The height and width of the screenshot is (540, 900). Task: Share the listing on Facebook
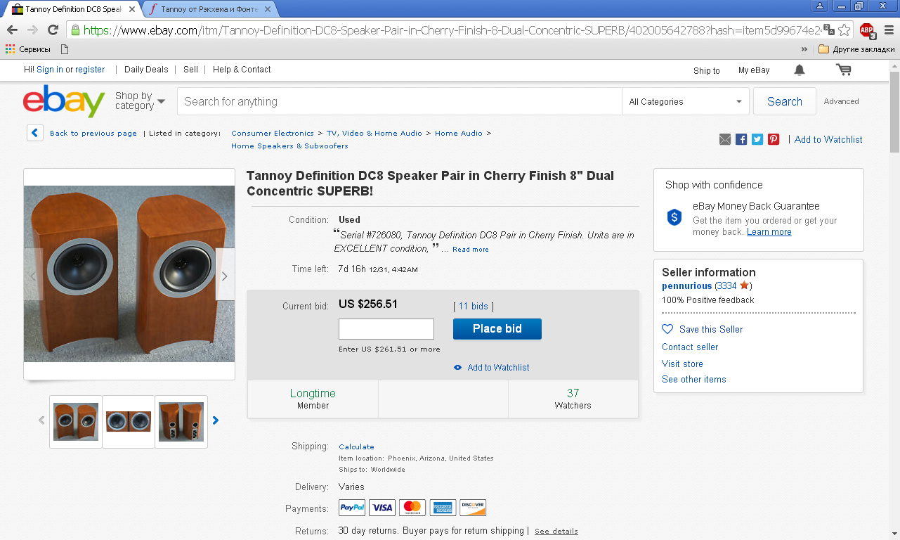741,139
